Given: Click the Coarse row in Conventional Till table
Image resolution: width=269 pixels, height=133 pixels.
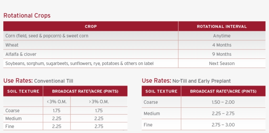Looking at the screenshot, I should [x=65, y=110].
